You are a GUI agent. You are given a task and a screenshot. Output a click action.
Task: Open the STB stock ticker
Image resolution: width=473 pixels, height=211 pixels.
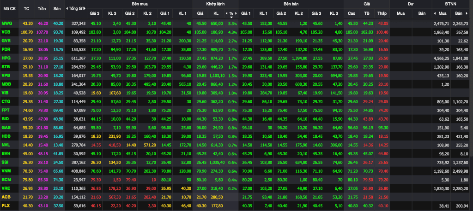6,67
